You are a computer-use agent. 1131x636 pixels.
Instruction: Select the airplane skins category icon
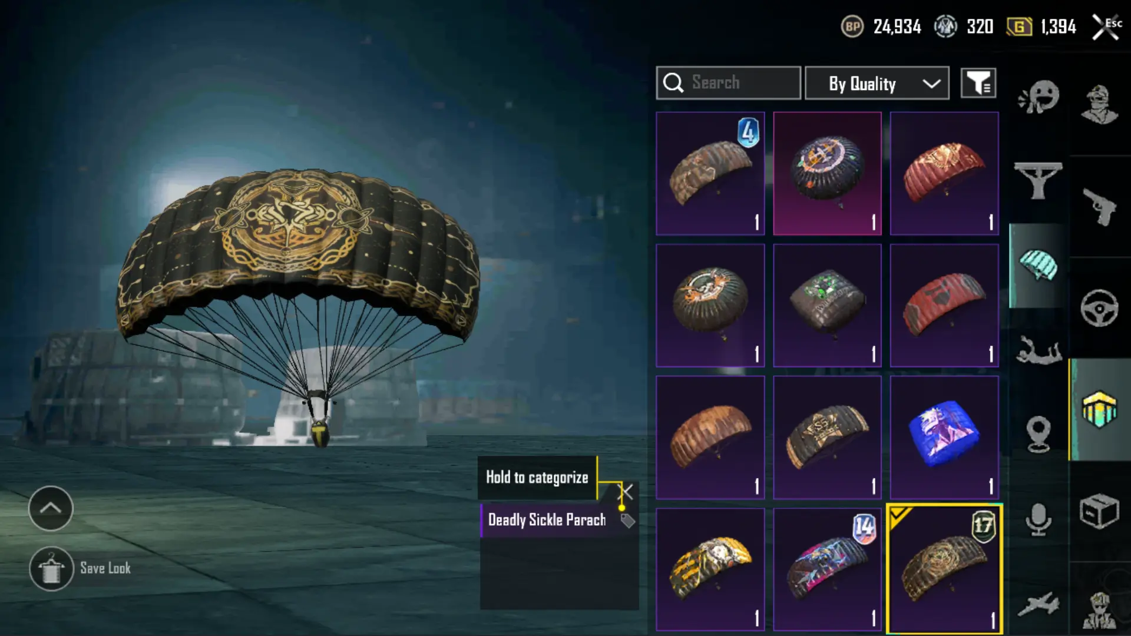[1039, 605]
